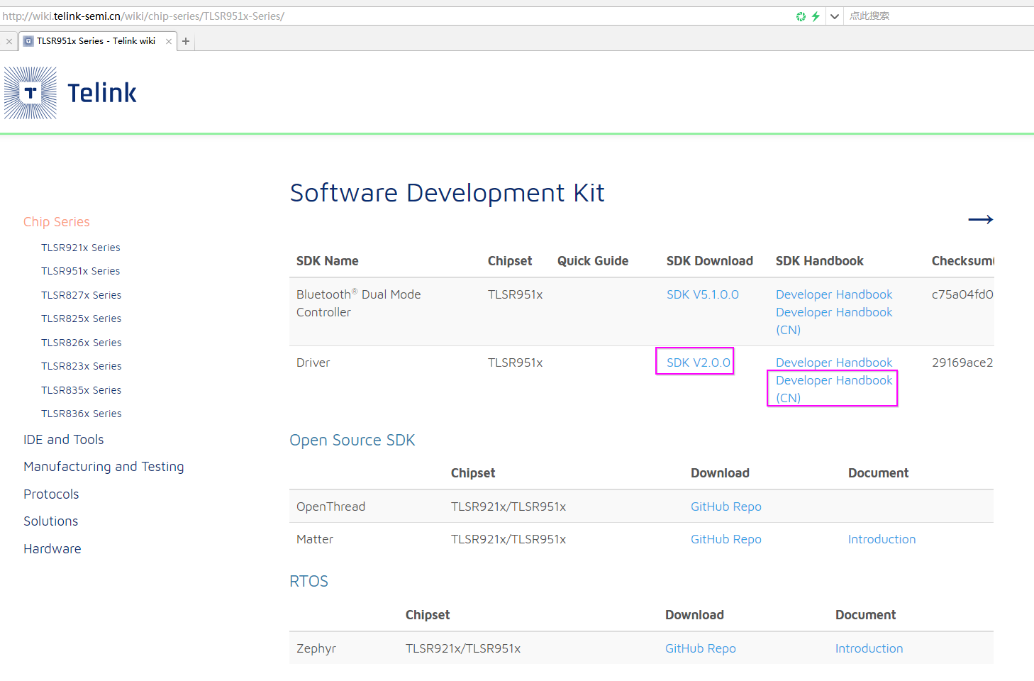
Task: Click the search box with Chinese placeholder
Action: (x=940, y=16)
